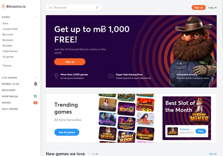Open the Providers menu item
Image resolution: width=223 pixels, height=156 pixels.
pyautogui.click(x=9, y=90)
